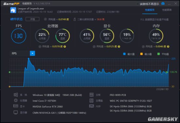
Task: Click the hardware status details button
Action: (32, 19)
